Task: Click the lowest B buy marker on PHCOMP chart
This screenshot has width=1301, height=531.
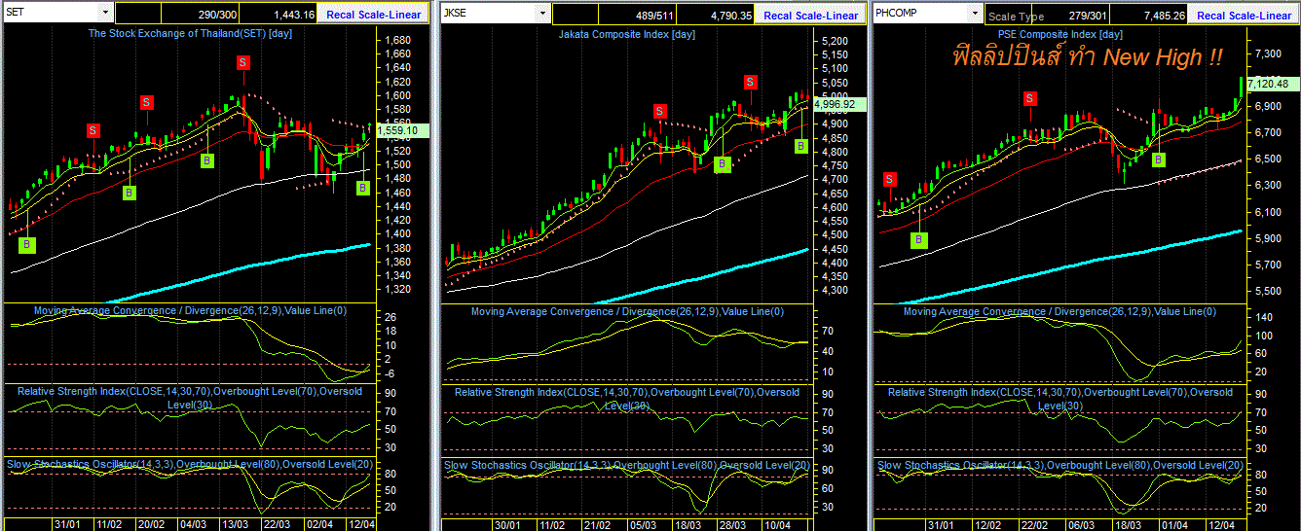Action: 918,240
